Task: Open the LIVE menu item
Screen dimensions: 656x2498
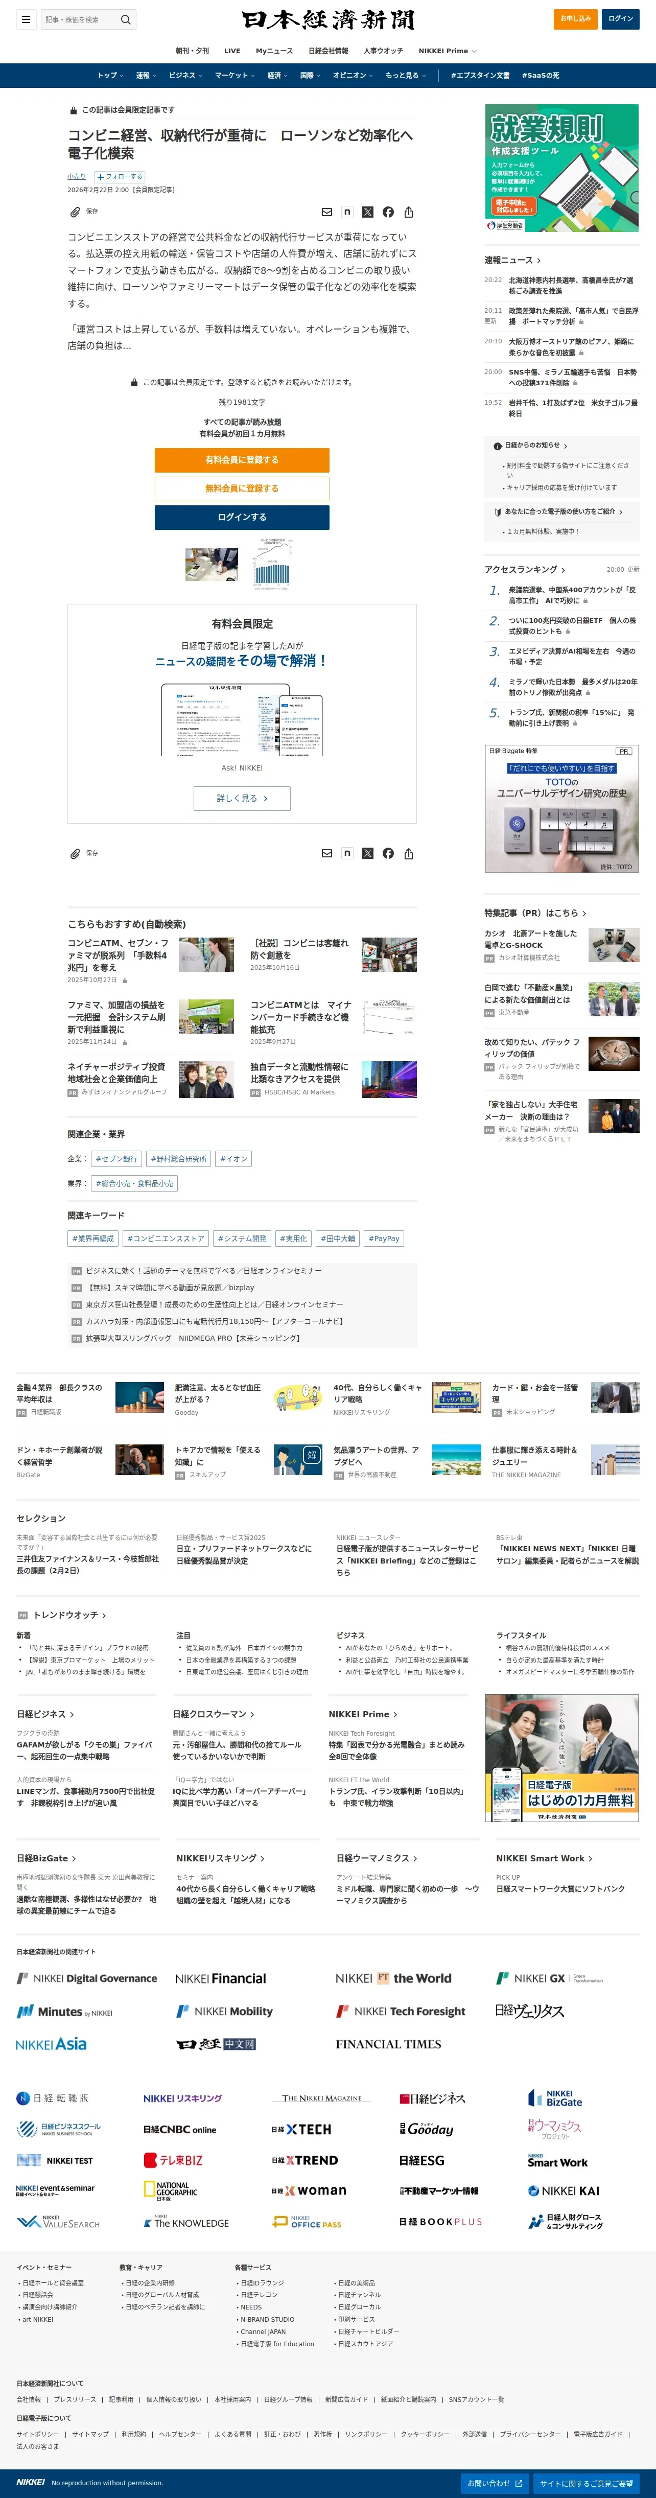Action: click(232, 51)
